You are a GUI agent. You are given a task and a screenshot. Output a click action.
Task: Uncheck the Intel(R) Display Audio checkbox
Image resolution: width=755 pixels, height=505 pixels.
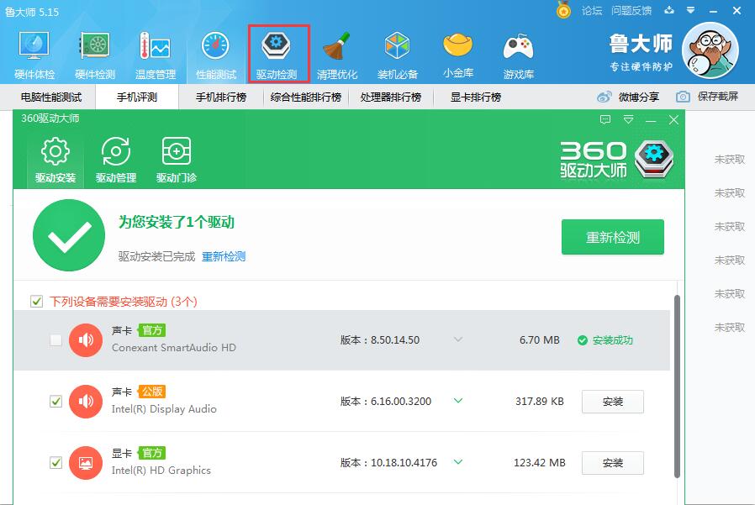tap(55, 401)
